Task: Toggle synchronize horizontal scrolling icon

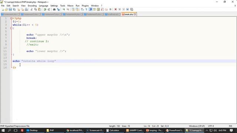Action: [77, 9]
